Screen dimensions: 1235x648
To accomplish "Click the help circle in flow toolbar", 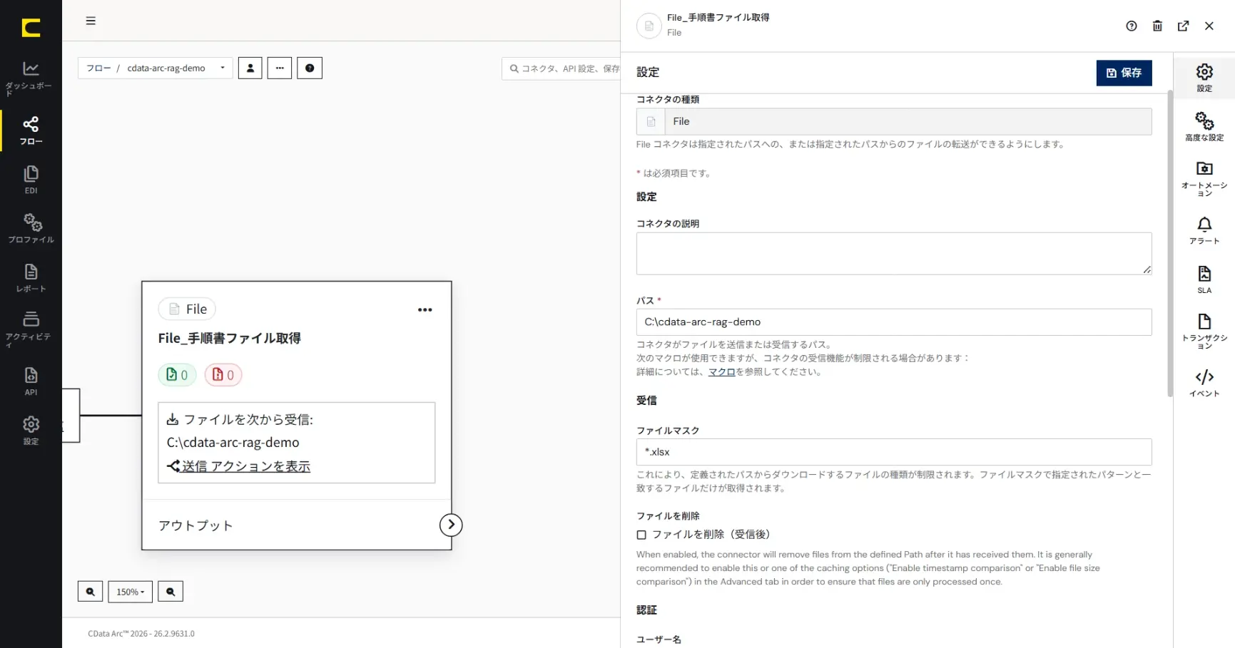I will click(310, 68).
